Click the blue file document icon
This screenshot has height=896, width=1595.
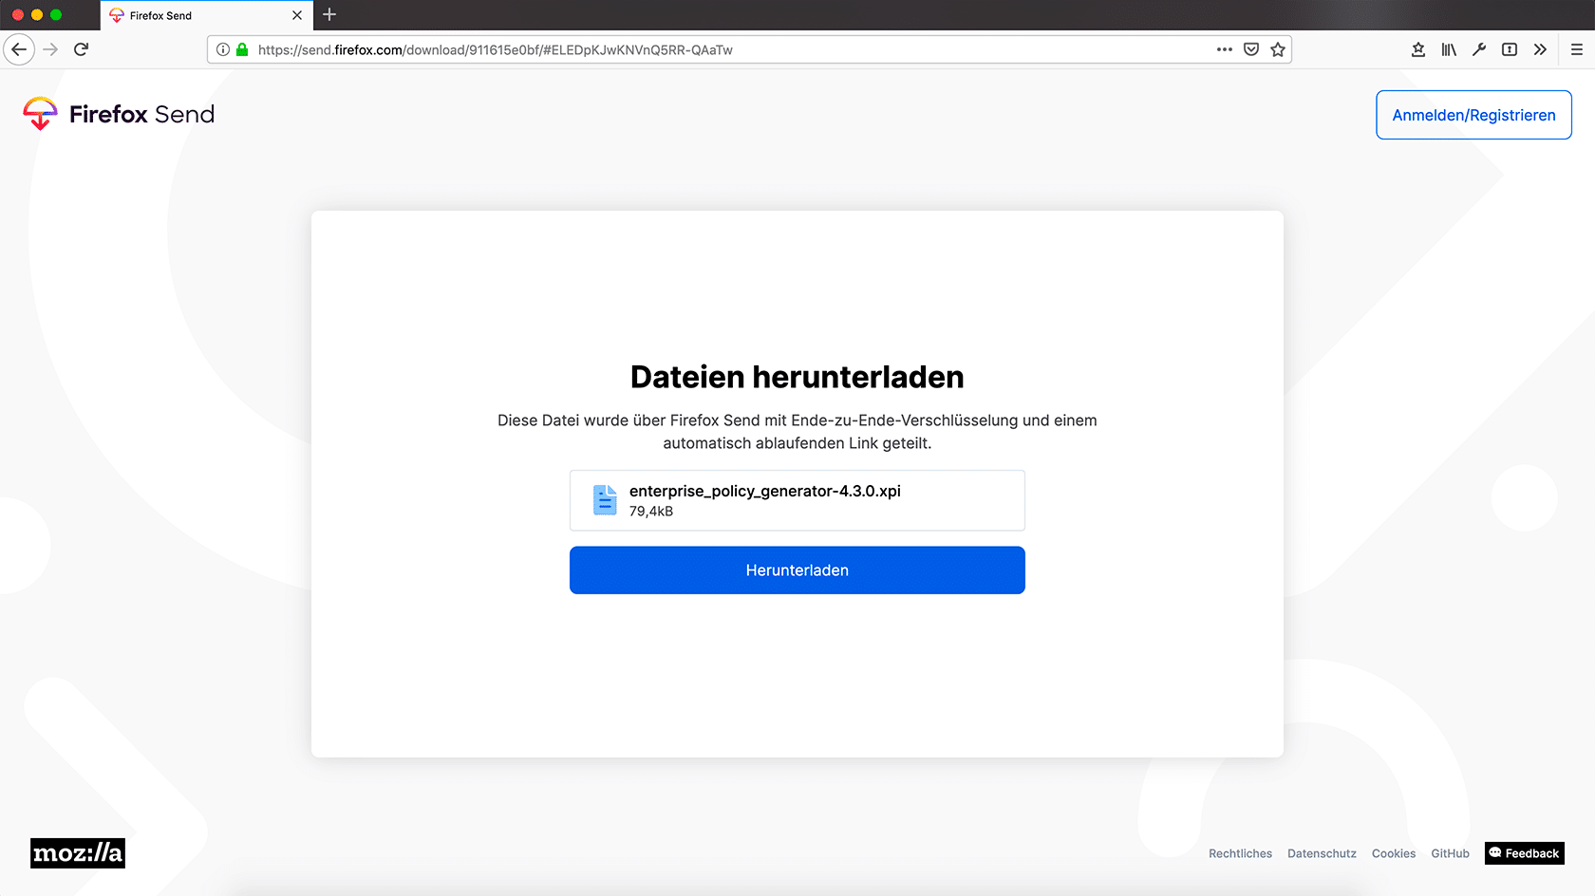(605, 500)
